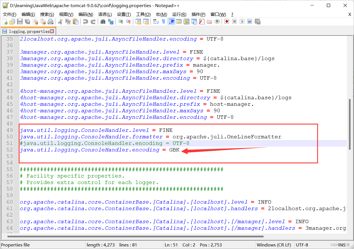Image resolution: width=354 pixels, height=249 pixels.
Task: Toggle synchronized vertical scrolling
Action: pos(138,22)
